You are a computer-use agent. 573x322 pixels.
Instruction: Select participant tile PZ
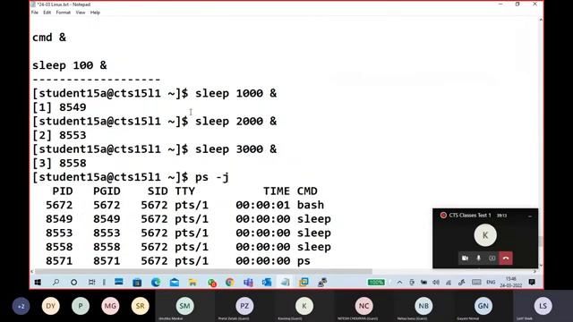point(244,306)
